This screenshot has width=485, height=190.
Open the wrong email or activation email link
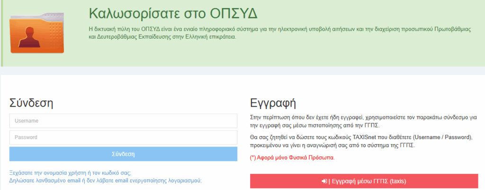(106, 181)
